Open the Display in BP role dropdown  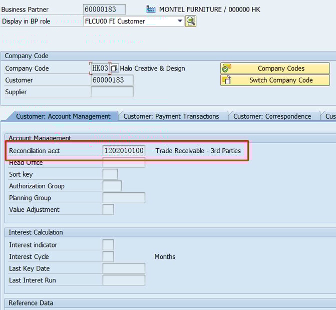[x=180, y=21]
